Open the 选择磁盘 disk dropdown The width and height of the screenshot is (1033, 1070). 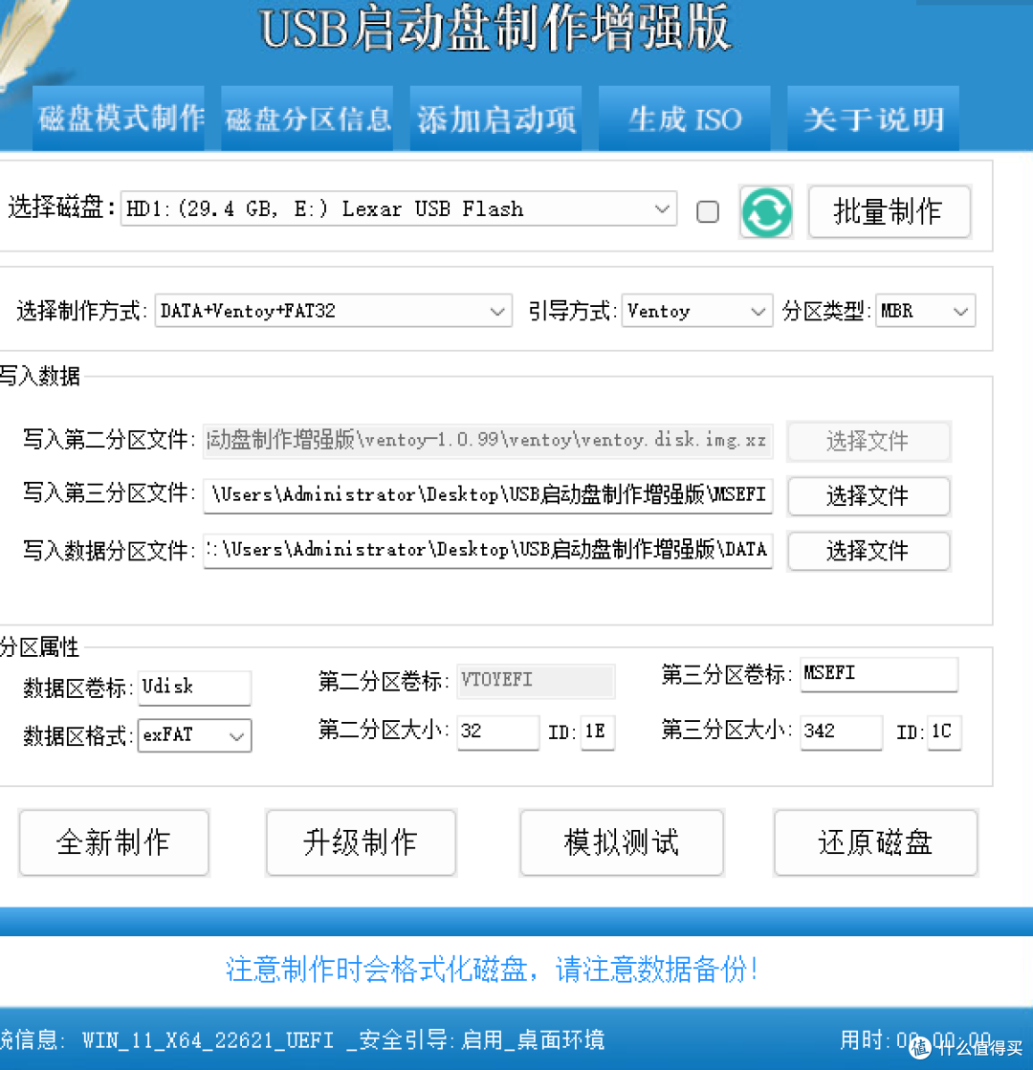click(399, 208)
